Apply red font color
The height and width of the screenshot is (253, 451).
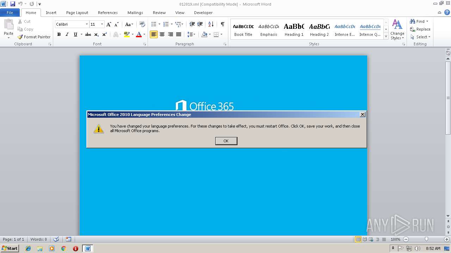coord(139,34)
